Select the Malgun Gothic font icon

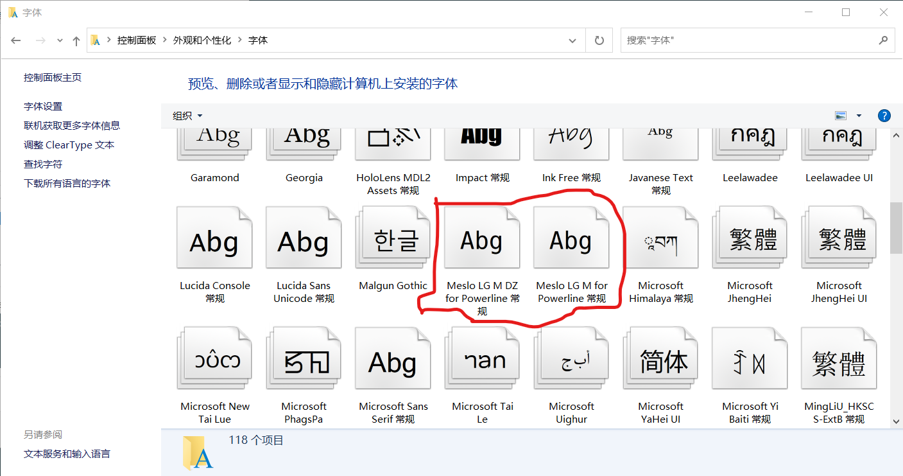pyautogui.click(x=393, y=238)
